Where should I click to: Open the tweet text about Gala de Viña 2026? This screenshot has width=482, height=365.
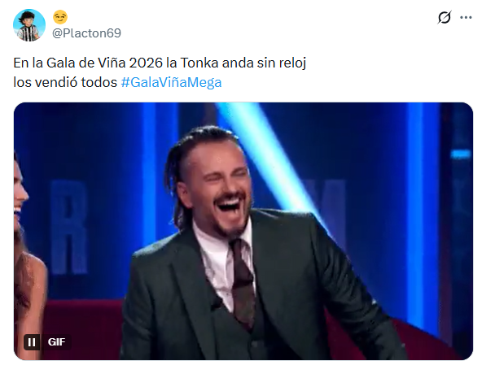pyautogui.click(x=160, y=72)
